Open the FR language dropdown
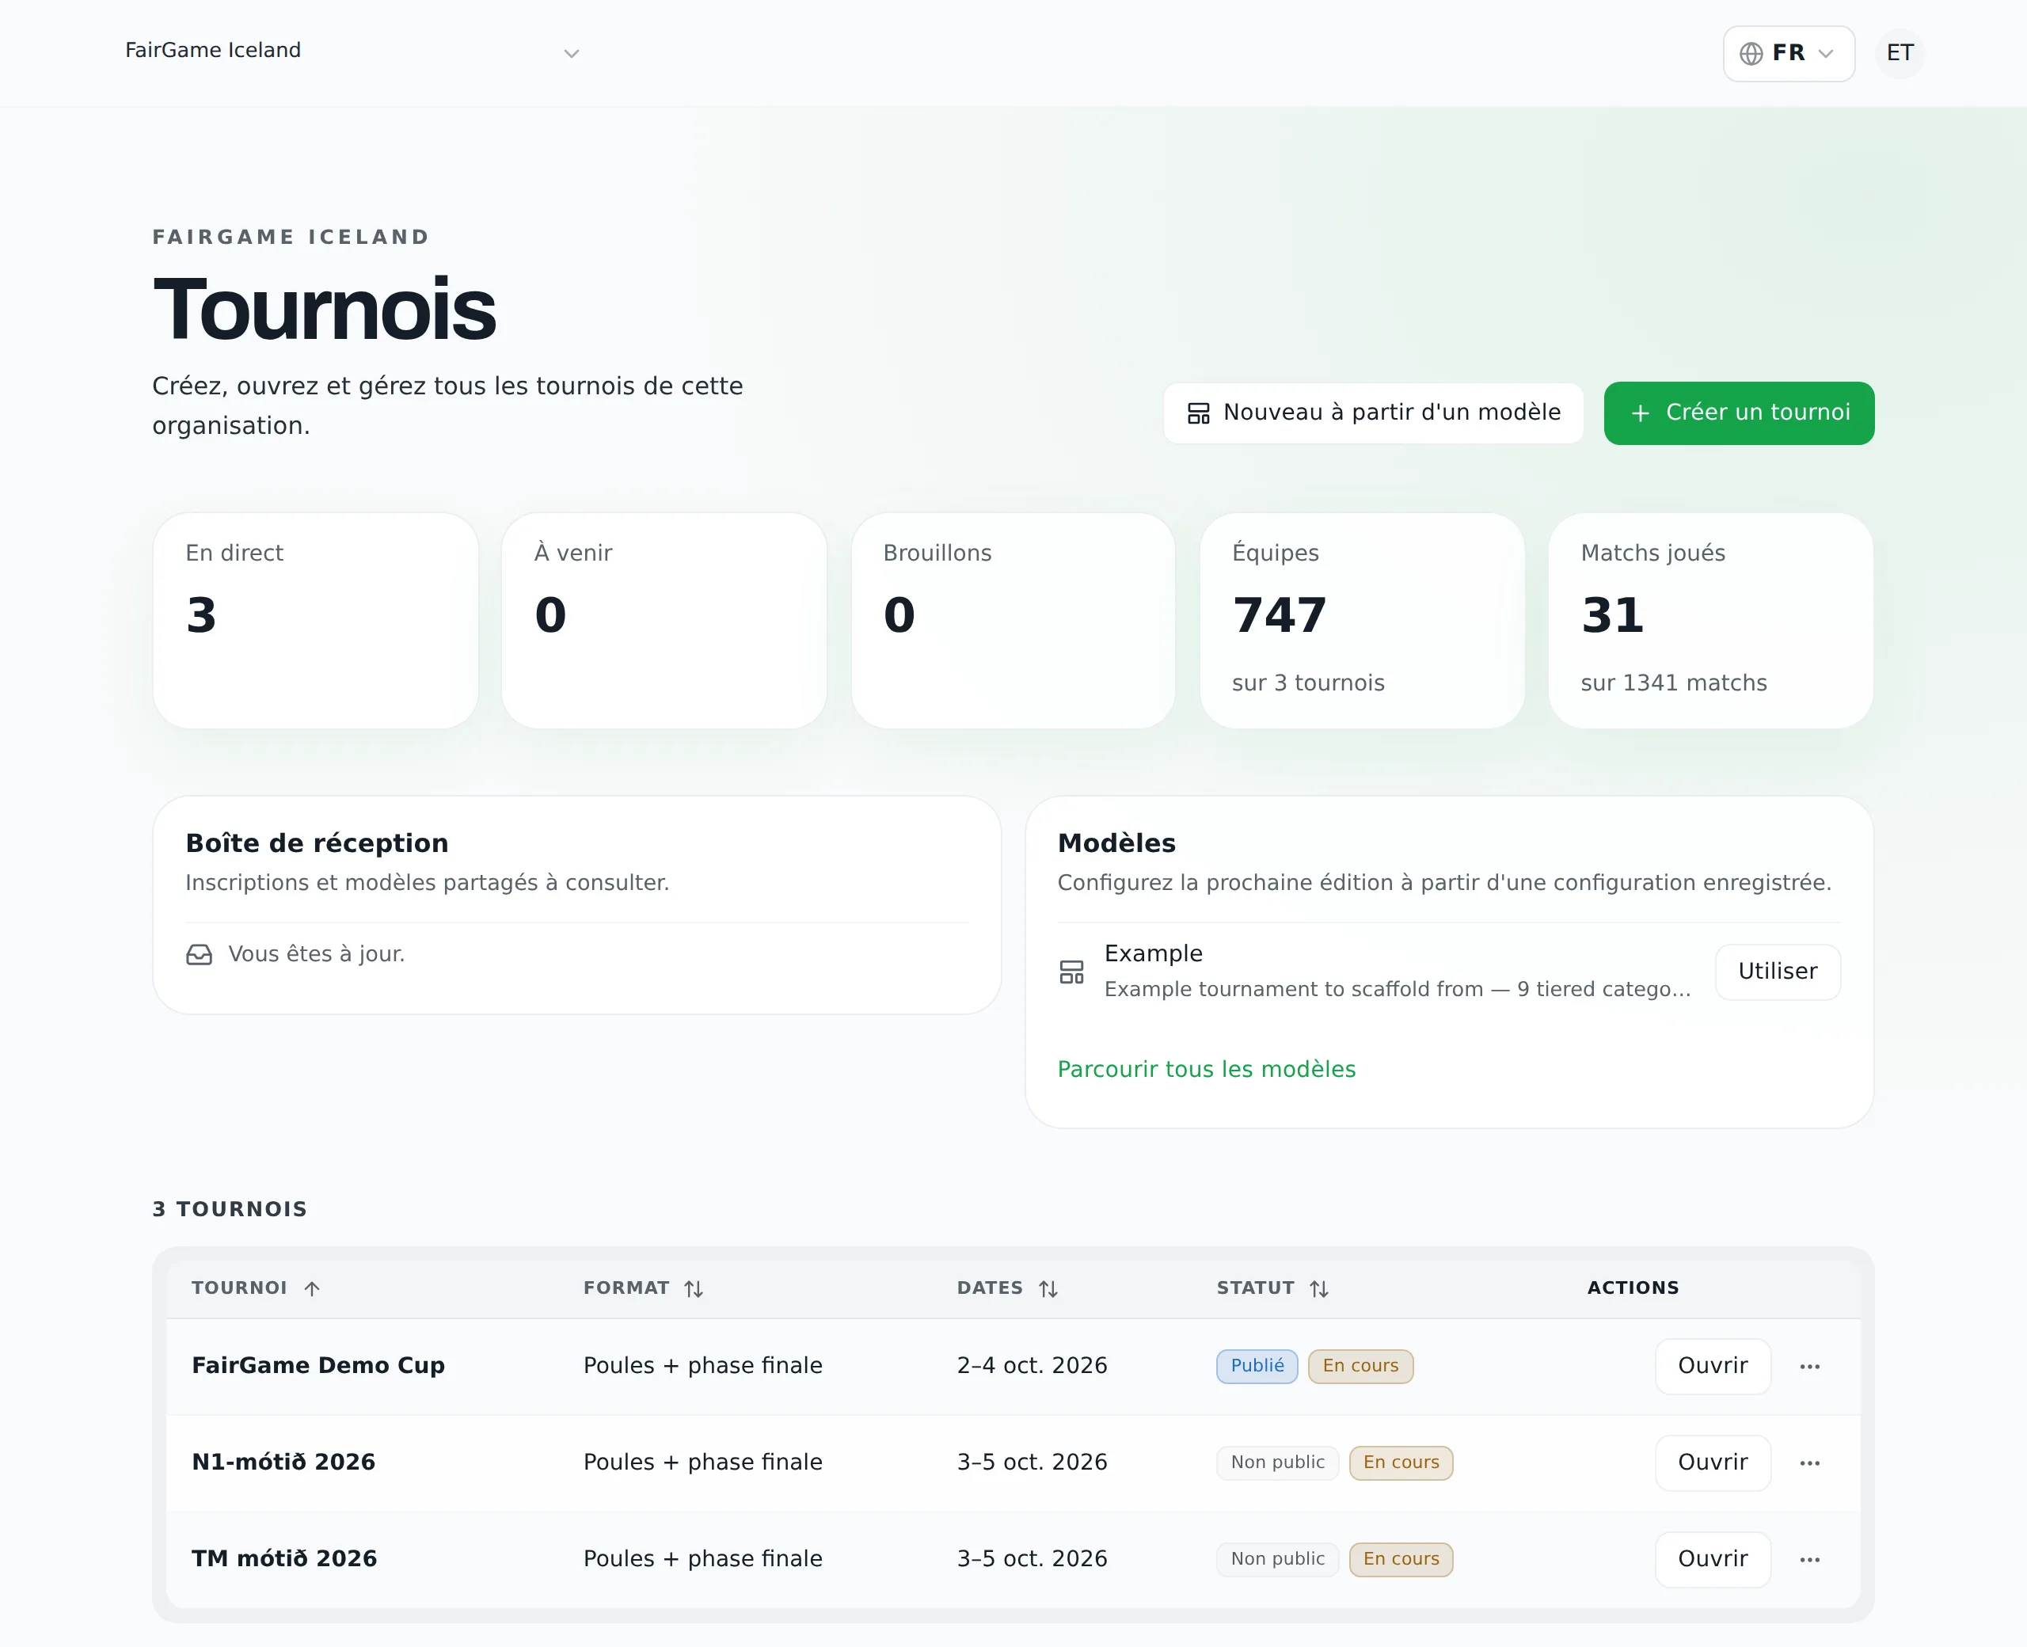Viewport: 2027px width, 1647px height. [x=1788, y=53]
